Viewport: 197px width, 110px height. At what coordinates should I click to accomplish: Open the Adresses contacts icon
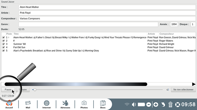pos(65,104)
